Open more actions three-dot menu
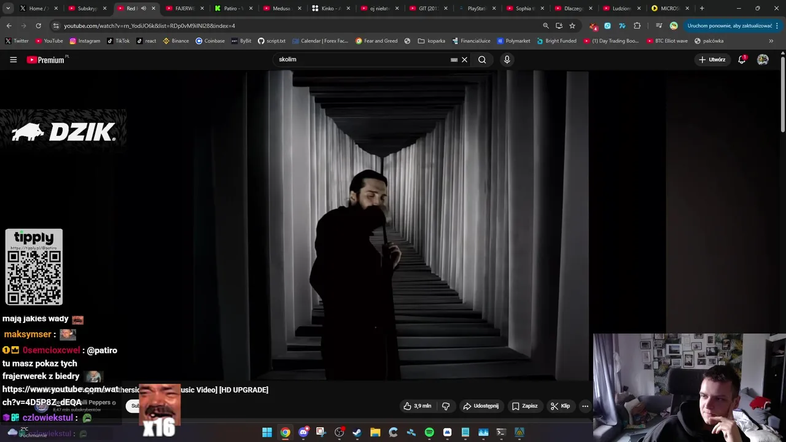This screenshot has height=442, width=786. click(585, 406)
